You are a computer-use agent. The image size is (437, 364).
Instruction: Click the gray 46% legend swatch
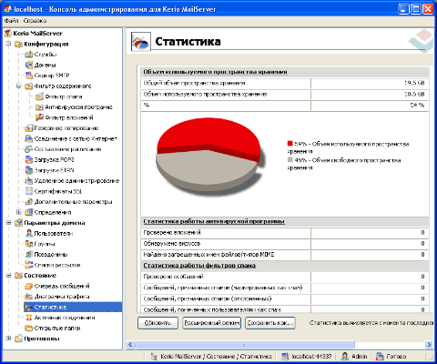290,159
